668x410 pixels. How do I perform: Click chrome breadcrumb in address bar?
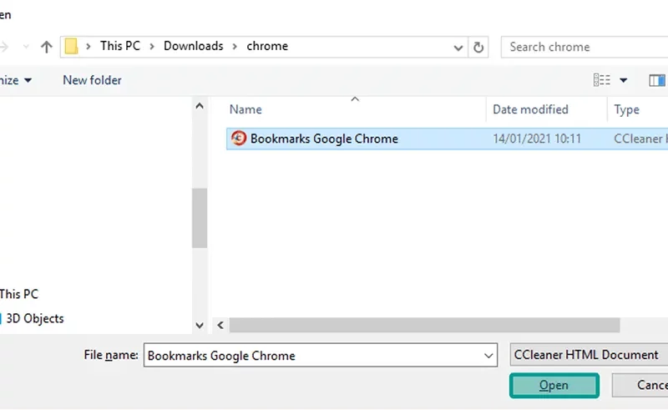click(x=267, y=46)
